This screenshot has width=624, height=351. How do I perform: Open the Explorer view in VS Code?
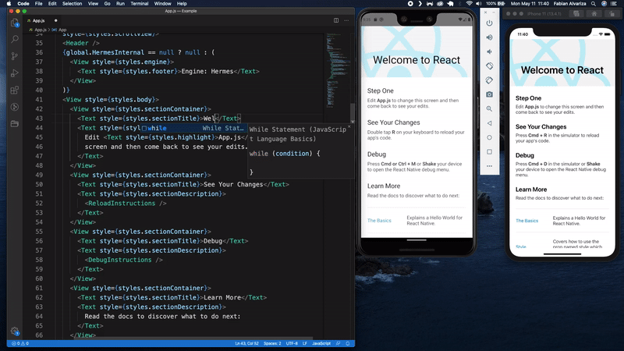(15, 23)
